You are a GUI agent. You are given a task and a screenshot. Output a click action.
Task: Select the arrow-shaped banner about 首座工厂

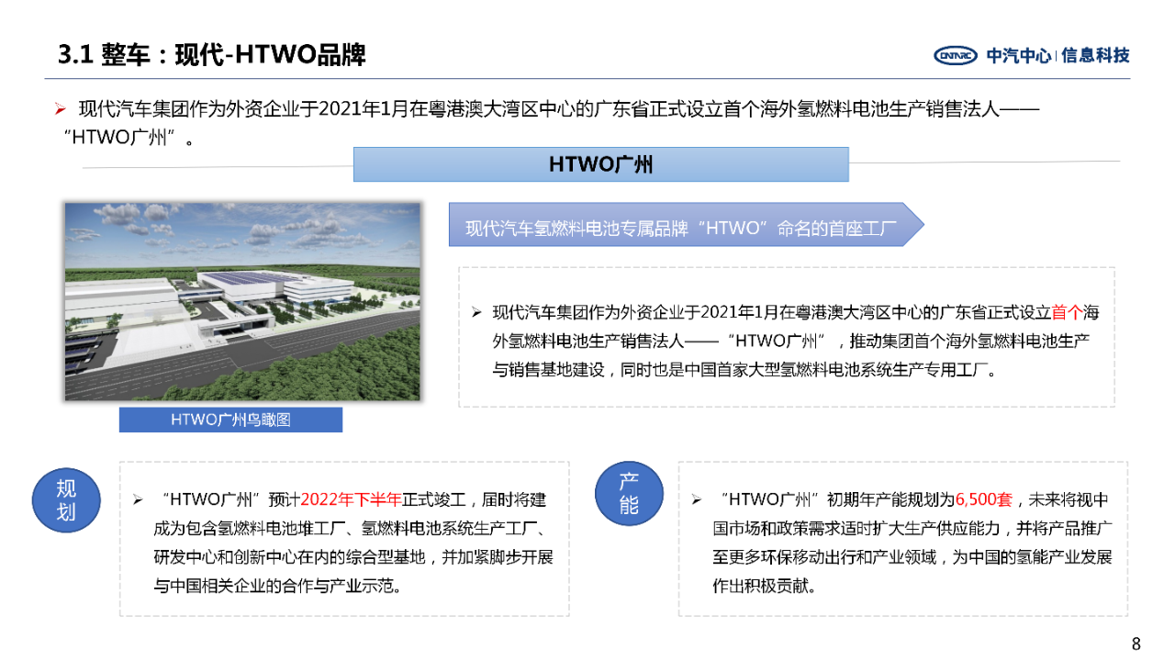click(685, 226)
